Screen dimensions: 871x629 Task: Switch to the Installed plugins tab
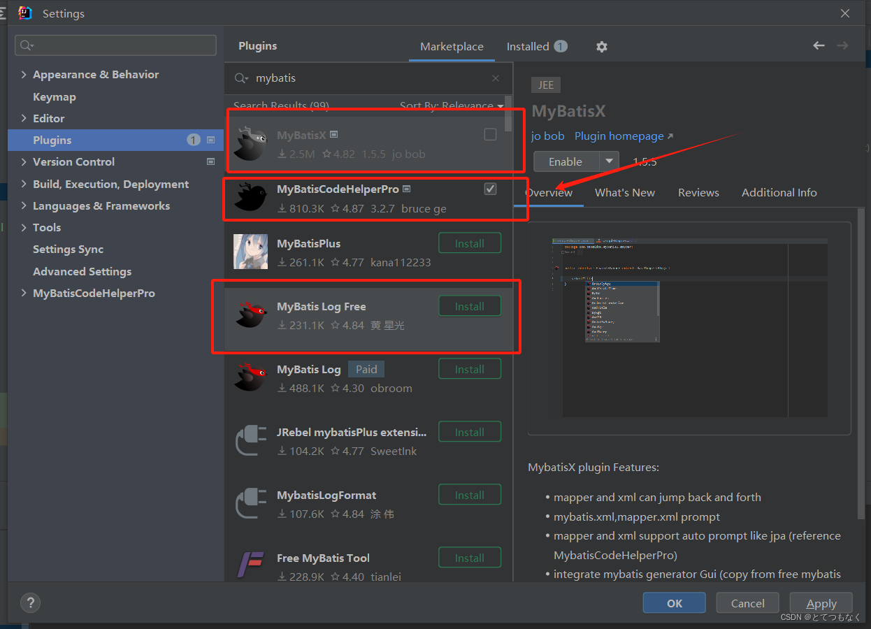coord(529,46)
